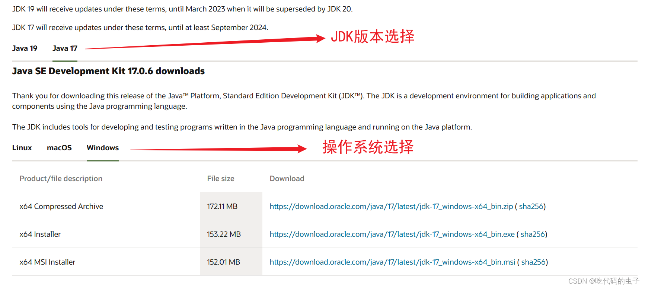
Task: Click the x64 MSI Installer row label
Action: (x=47, y=262)
